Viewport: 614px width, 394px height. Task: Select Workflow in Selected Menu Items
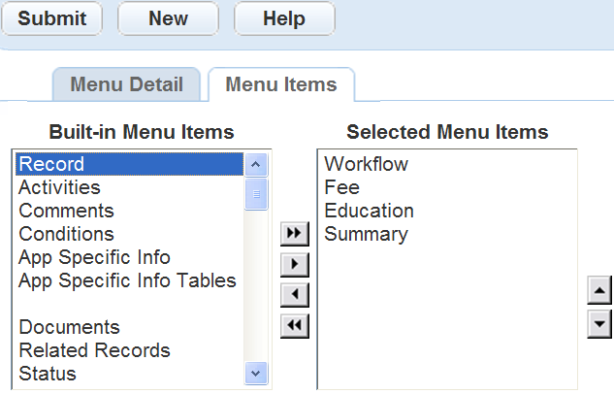(x=367, y=164)
